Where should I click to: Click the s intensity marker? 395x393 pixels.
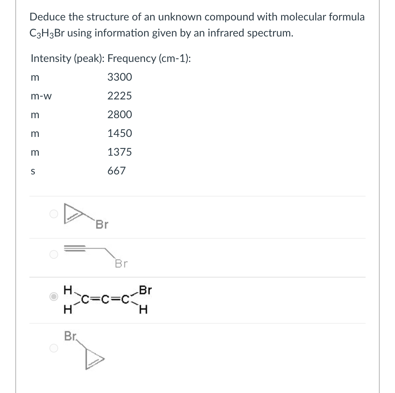33,171
